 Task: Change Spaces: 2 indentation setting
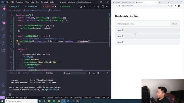(58, 98)
